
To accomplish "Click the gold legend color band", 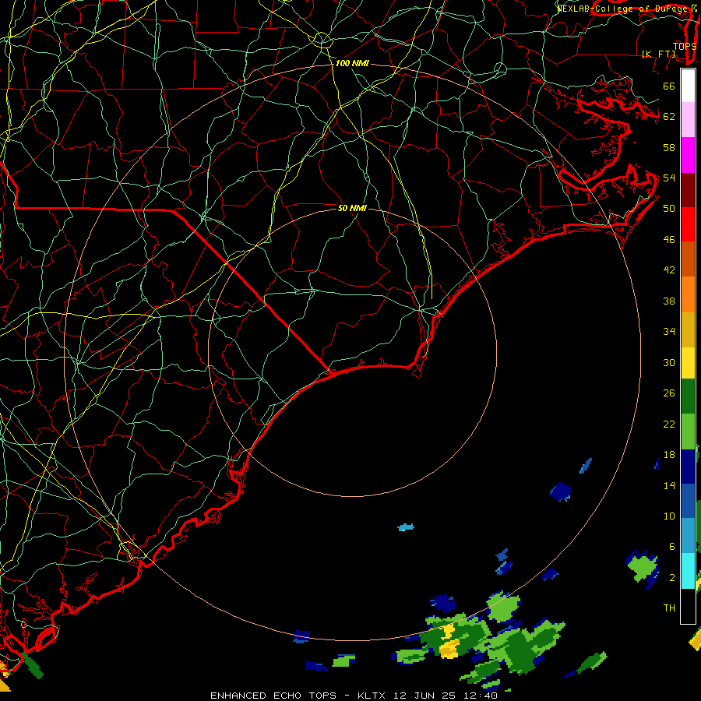I will [688, 330].
